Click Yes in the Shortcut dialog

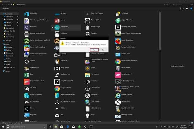click(94, 50)
